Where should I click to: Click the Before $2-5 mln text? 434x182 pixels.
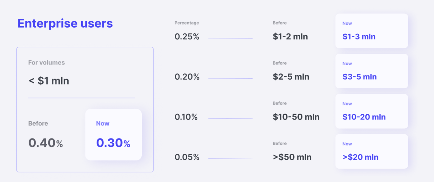291,77
